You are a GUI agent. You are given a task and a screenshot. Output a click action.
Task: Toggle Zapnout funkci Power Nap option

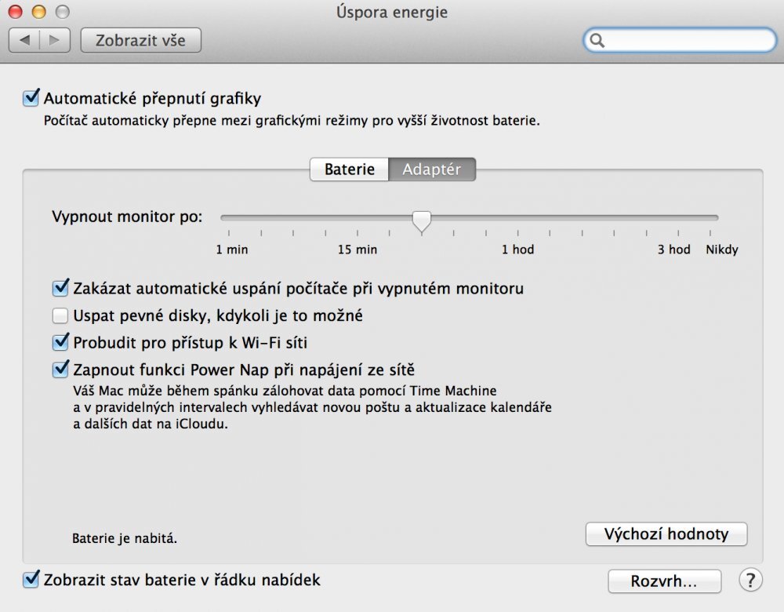(60, 369)
